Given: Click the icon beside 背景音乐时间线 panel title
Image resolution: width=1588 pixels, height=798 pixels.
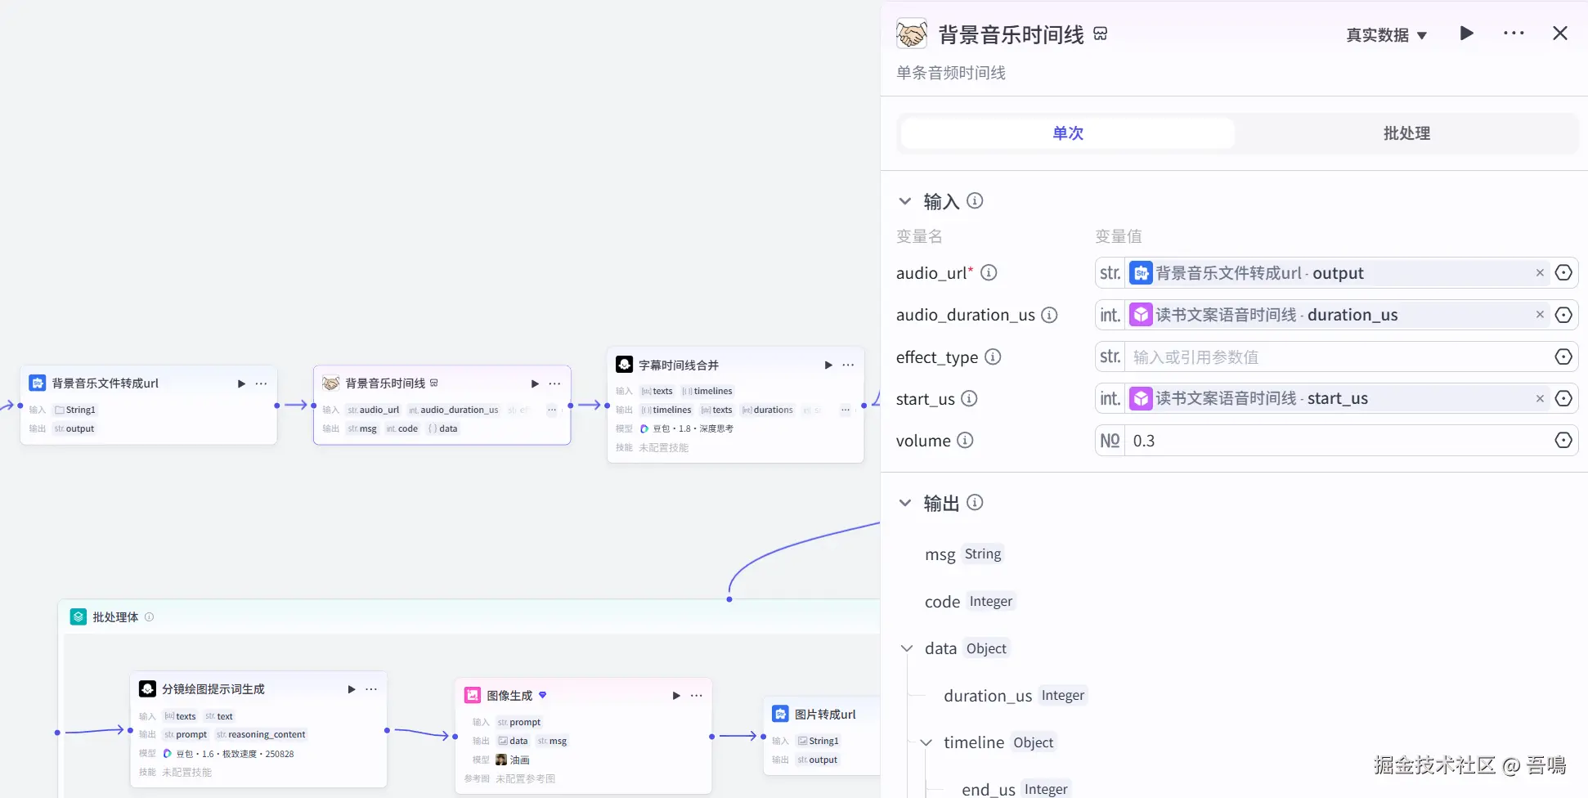Looking at the screenshot, I should (x=1101, y=34).
